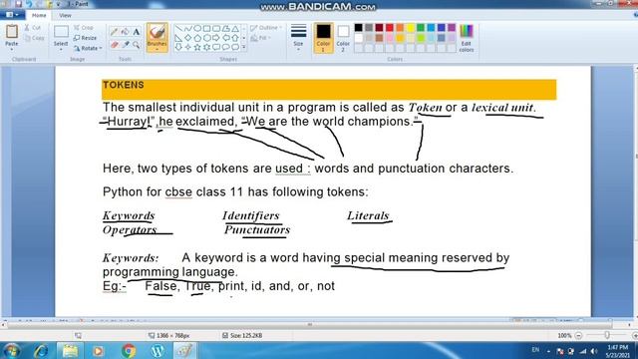Open Edit colors dialog
638x359 pixels.
click(x=467, y=38)
